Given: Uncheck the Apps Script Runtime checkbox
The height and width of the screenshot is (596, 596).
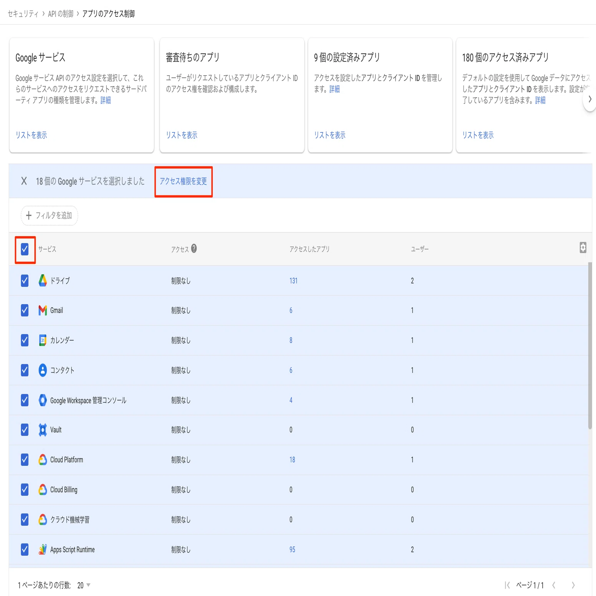Looking at the screenshot, I should [25, 550].
